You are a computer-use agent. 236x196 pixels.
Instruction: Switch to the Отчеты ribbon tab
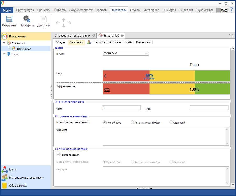[x=135, y=10]
